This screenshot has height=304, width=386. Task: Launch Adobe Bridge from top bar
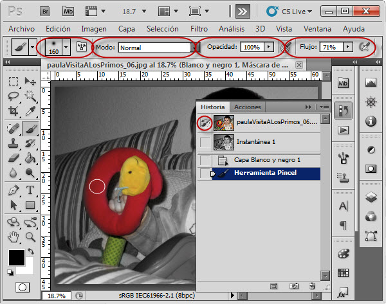[x=45, y=12]
